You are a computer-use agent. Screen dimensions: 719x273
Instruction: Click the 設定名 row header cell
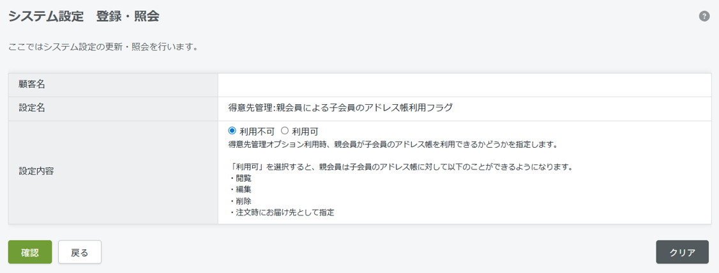coord(113,109)
